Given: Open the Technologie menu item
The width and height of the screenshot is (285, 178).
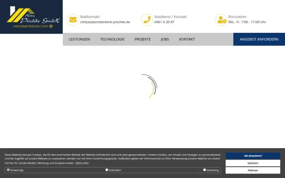Looking at the screenshot, I should (x=112, y=39).
